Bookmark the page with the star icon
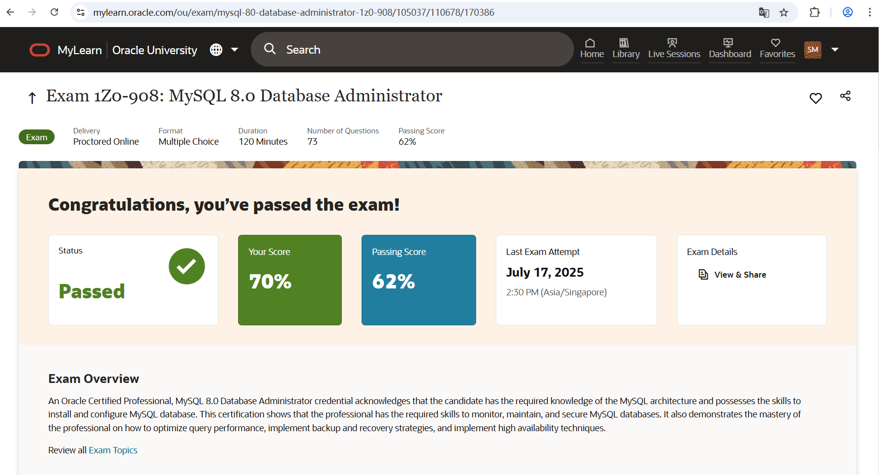879x475 pixels. 784,12
